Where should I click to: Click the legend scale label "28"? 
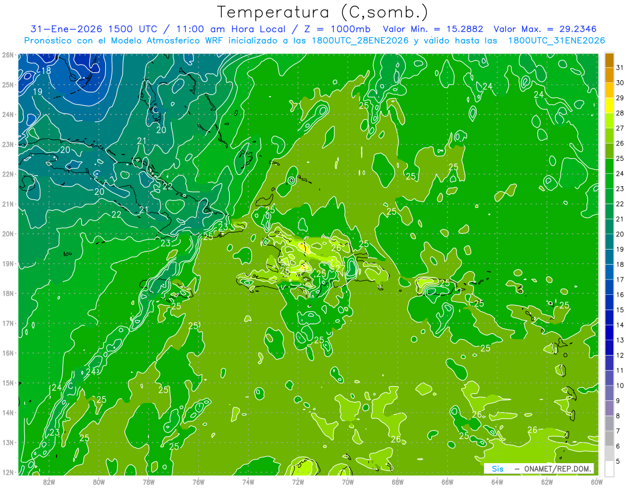[620, 113]
